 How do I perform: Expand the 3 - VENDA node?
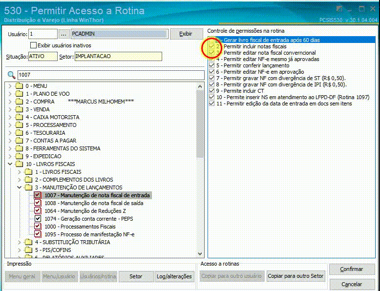pyautogui.click(x=10, y=109)
